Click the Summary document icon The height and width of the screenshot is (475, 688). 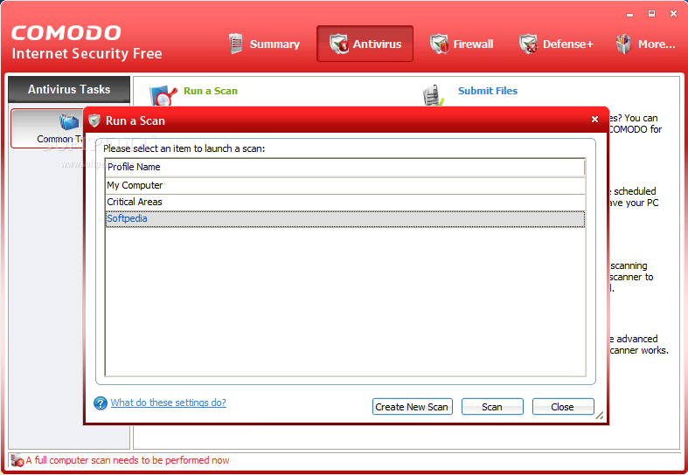[x=236, y=44]
